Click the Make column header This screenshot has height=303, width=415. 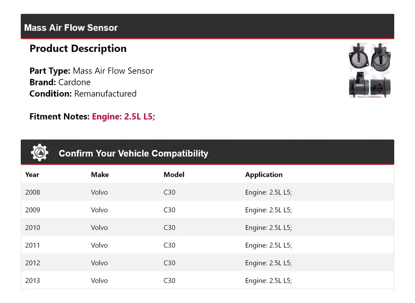(x=99, y=175)
